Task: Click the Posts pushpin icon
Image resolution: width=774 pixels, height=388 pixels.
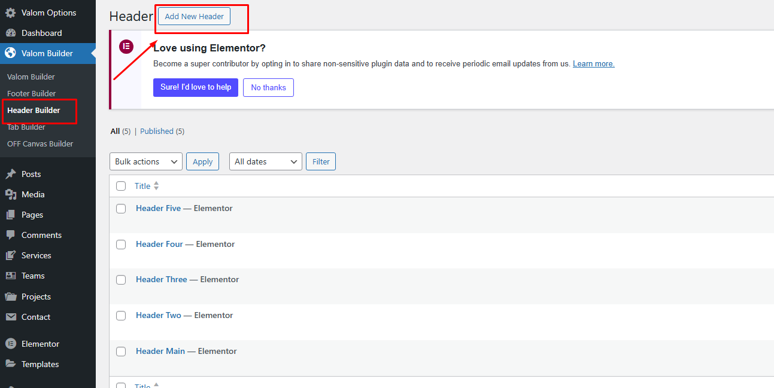Action: point(10,174)
